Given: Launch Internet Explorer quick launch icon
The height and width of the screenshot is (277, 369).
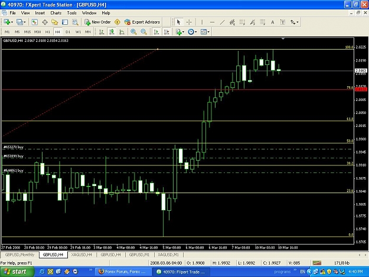Looking at the screenshot, I should click(x=42, y=272).
